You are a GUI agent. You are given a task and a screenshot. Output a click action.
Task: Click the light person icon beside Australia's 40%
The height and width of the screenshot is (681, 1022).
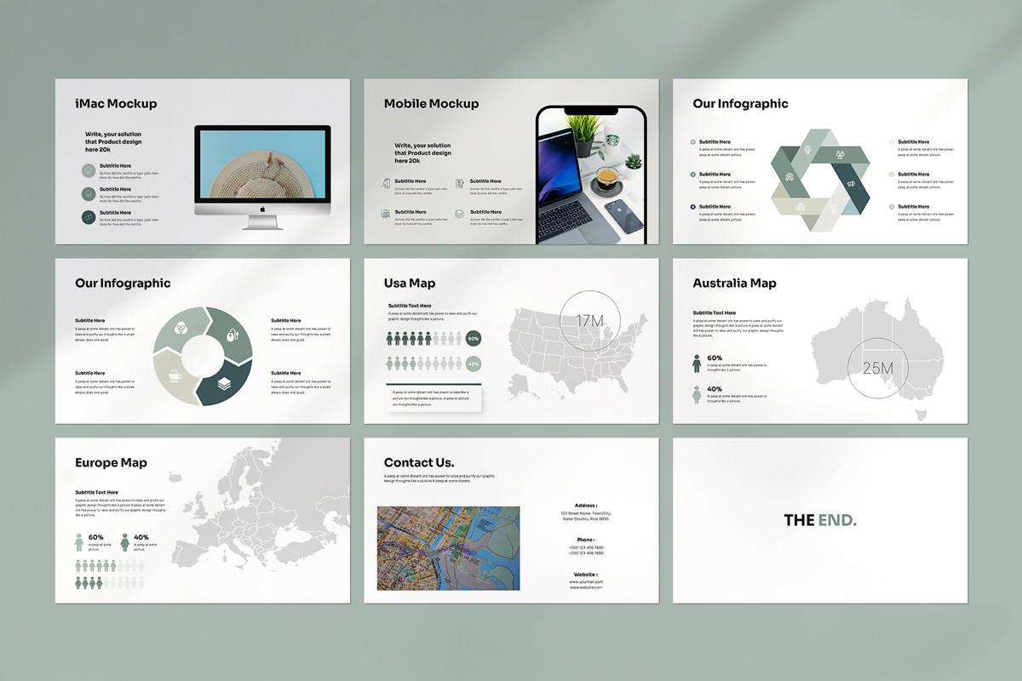pos(697,395)
